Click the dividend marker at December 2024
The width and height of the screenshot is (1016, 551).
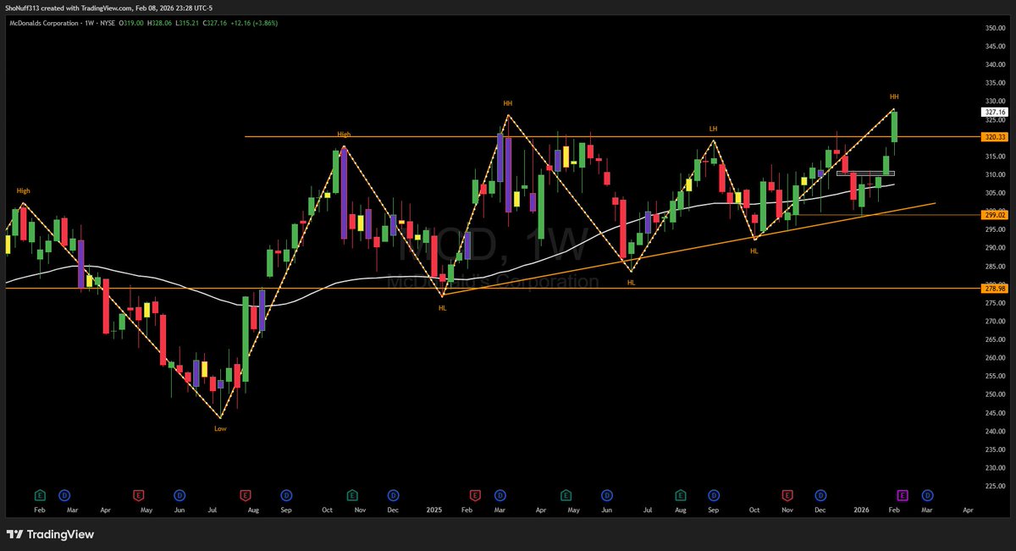[x=393, y=493]
